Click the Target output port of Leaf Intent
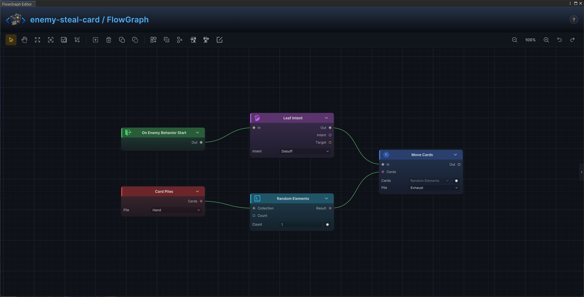This screenshot has width=584, height=297. click(330, 142)
